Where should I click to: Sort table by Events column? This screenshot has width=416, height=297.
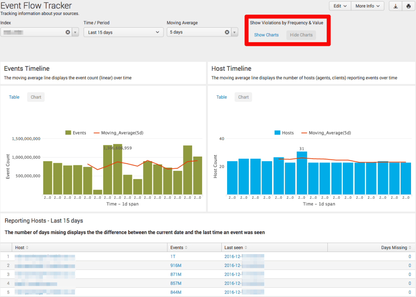179,248
